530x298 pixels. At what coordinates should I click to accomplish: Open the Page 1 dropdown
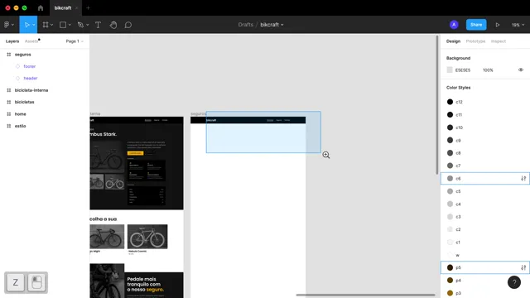point(75,41)
